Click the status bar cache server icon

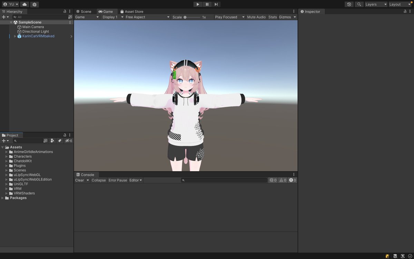tap(395, 256)
